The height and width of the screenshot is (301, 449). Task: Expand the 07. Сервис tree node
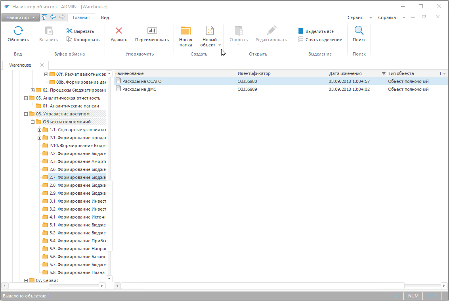26,280
